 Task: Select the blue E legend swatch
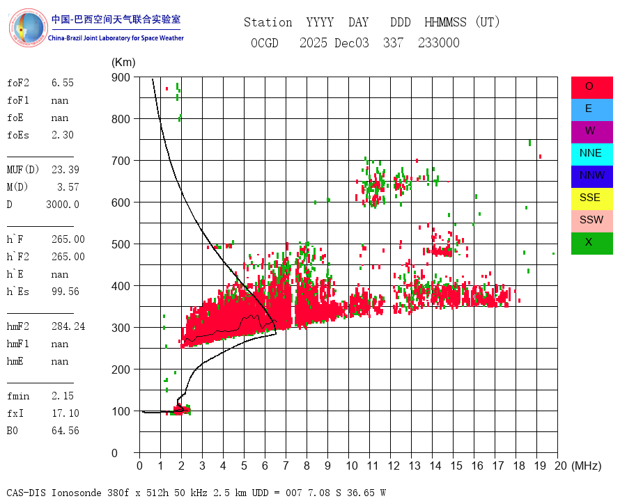tap(591, 110)
